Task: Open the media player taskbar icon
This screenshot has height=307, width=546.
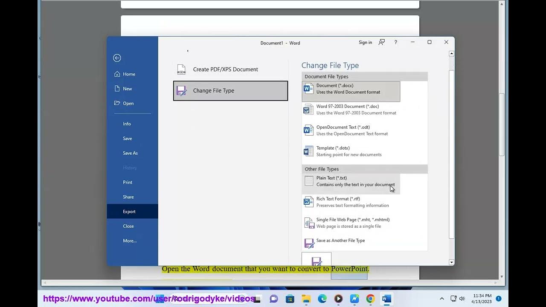Action: tap(338, 299)
